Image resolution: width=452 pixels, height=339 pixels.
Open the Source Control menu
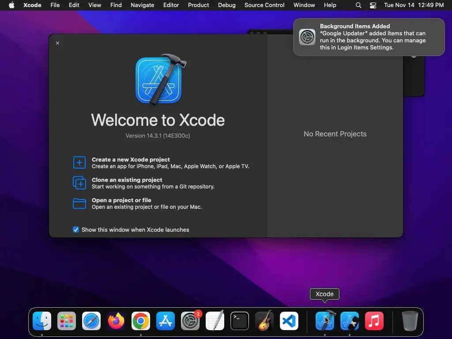[x=264, y=5]
